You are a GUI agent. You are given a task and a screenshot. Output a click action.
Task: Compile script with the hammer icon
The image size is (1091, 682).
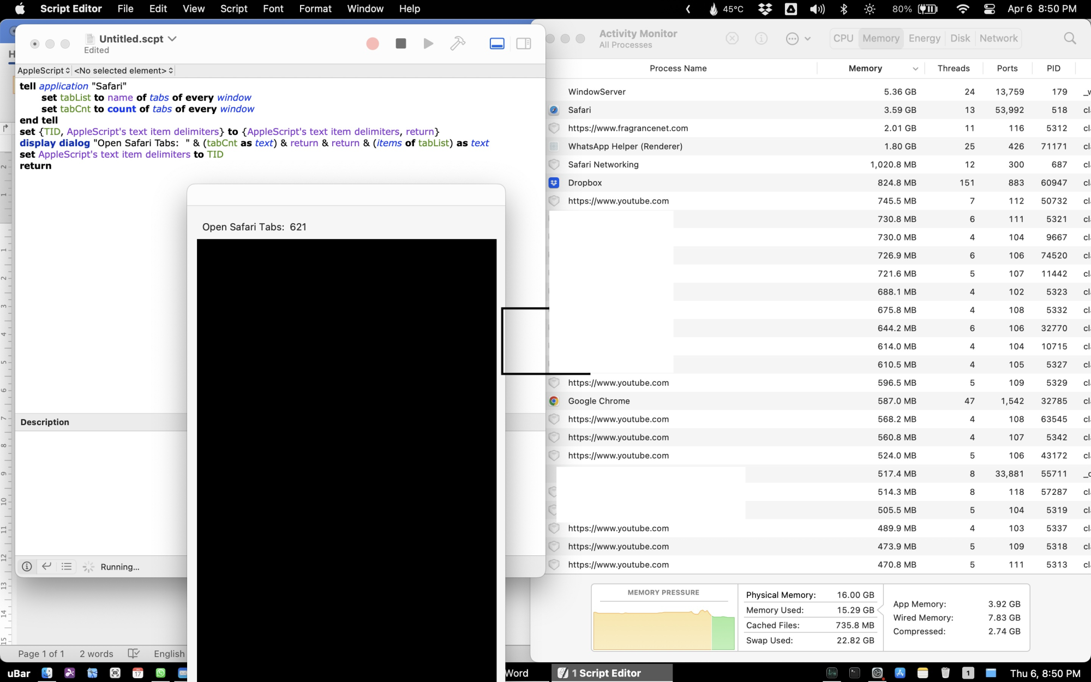[458, 44]
